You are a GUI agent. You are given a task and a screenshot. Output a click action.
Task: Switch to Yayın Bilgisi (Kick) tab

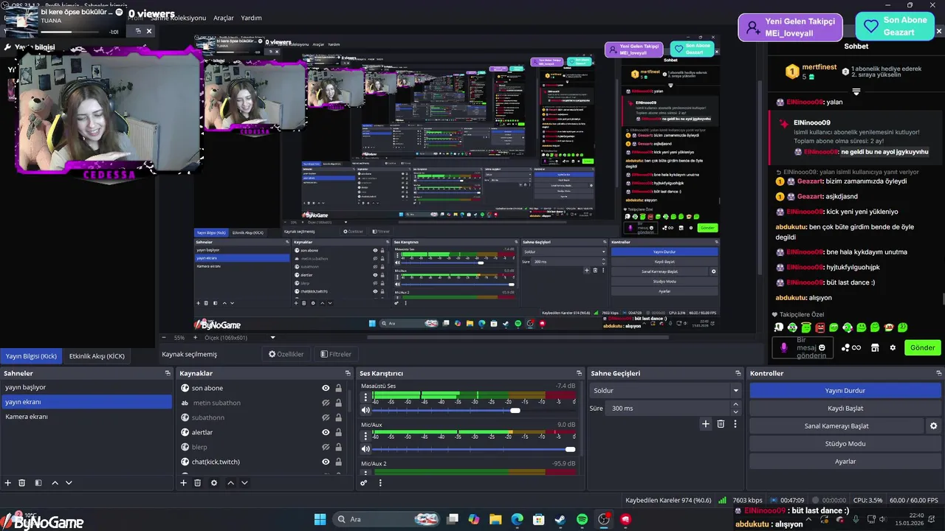31,355
